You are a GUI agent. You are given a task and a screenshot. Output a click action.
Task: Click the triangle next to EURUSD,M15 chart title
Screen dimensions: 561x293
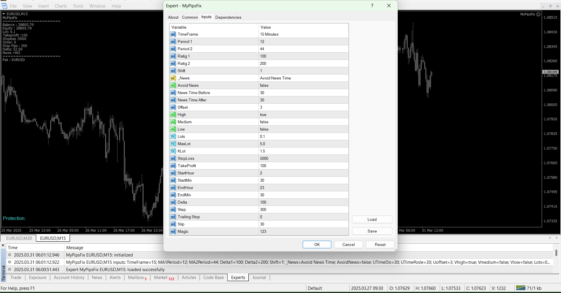pyautogui.click(x=4, y=14)
